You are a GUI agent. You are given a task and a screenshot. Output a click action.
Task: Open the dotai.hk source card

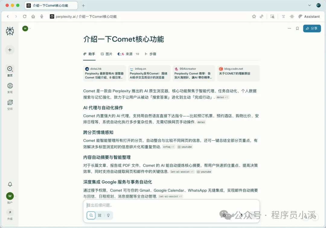click(x=104, y=73)
